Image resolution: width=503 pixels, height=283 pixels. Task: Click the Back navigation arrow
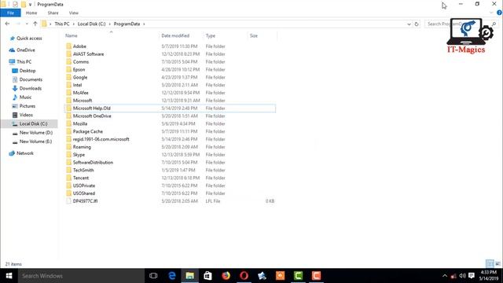coord(7,24)
